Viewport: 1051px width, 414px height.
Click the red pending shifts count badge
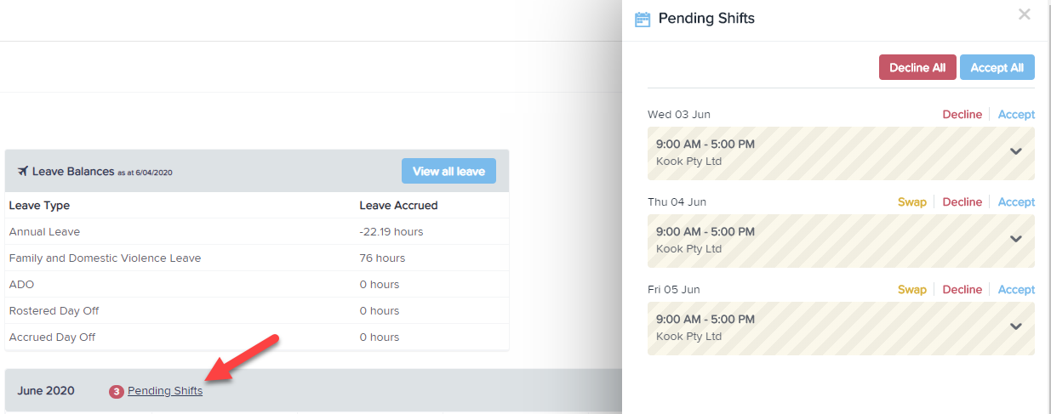(116, 392)
